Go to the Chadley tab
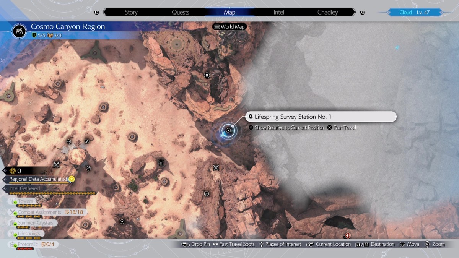Viewport: 459px width, 258px height. point(328,12)
